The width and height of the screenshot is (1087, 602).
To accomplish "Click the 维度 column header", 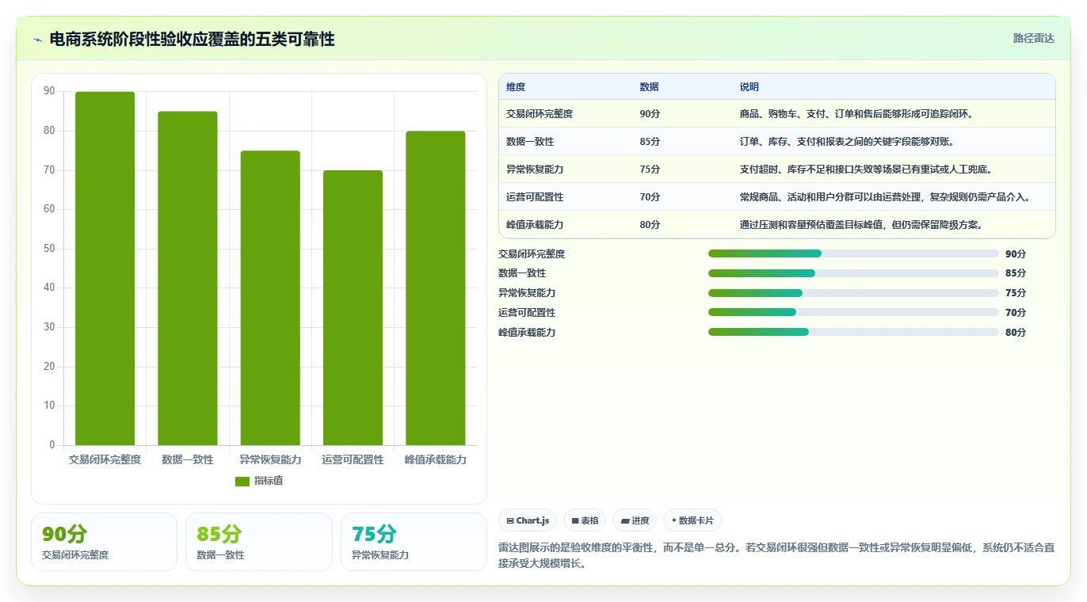I will pyautogui.click(x=516, y=87).
